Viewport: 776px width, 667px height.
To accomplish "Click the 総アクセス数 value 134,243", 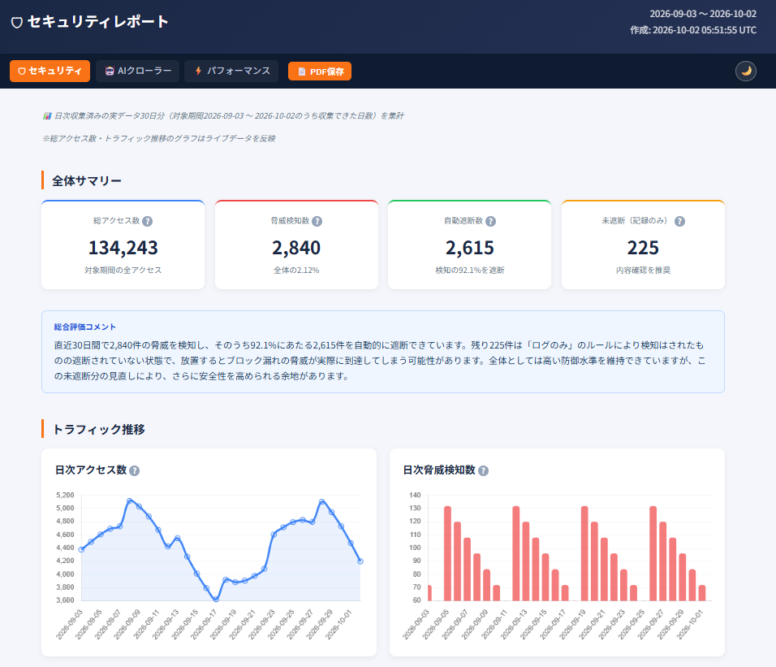I will 123,248.
